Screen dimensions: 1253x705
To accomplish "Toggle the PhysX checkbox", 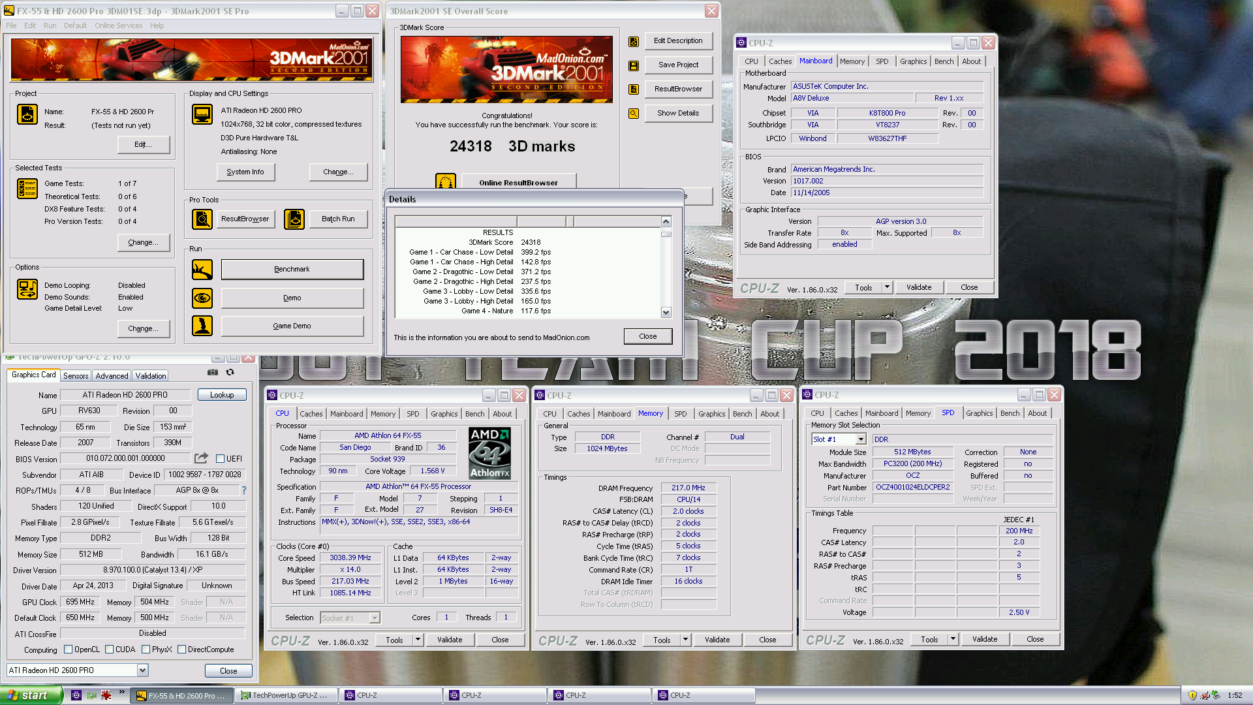I will pos(146,650).
